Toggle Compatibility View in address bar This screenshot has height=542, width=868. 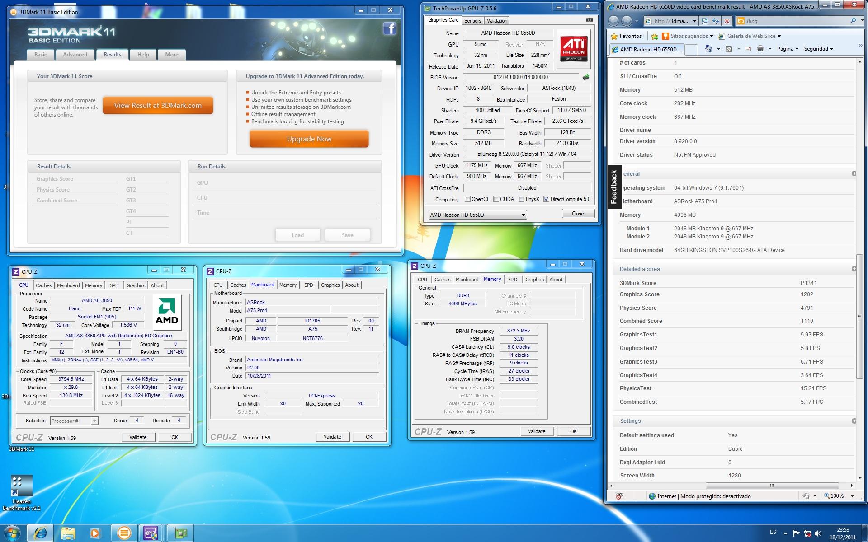click(x=704, y=21)
